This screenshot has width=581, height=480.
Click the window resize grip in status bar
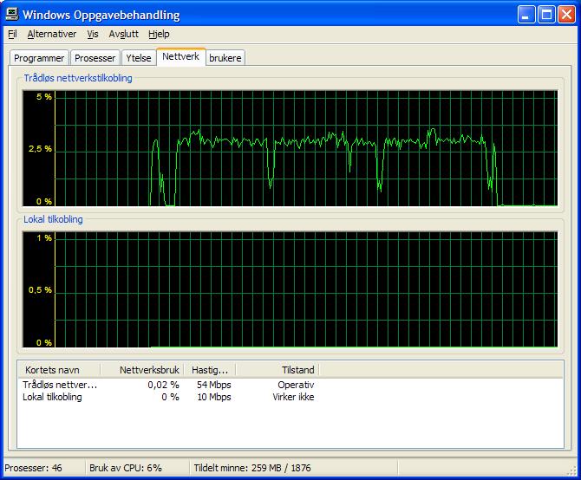point(572,470)
